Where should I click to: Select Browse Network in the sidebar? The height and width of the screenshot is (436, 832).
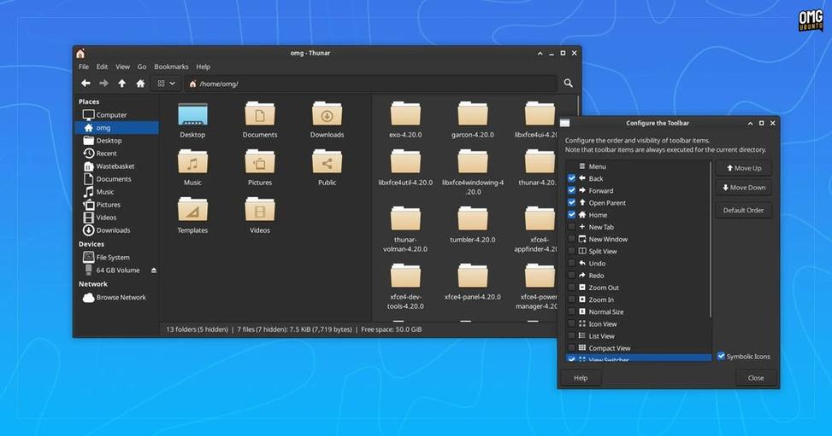coord(114,297)
